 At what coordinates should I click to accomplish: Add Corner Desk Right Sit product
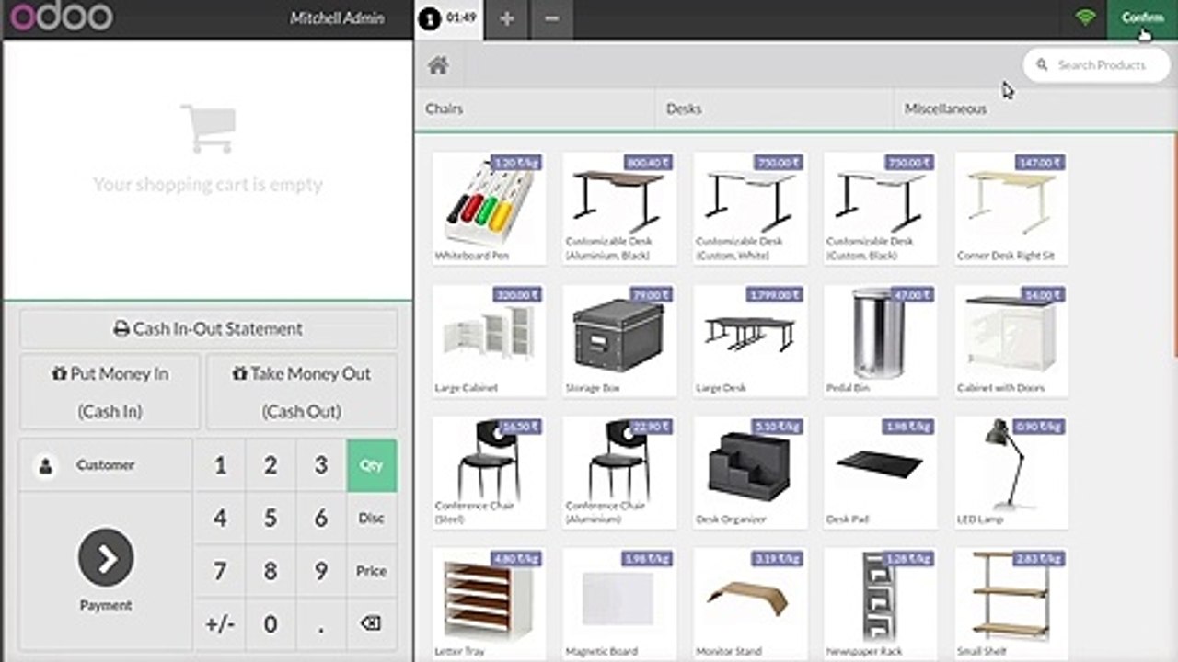(x=1011, y=209)
